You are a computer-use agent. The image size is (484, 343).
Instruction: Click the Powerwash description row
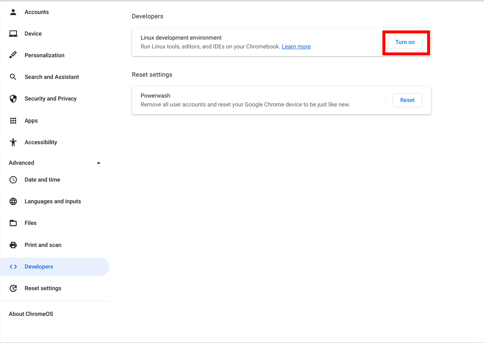(x=245, y=104)
